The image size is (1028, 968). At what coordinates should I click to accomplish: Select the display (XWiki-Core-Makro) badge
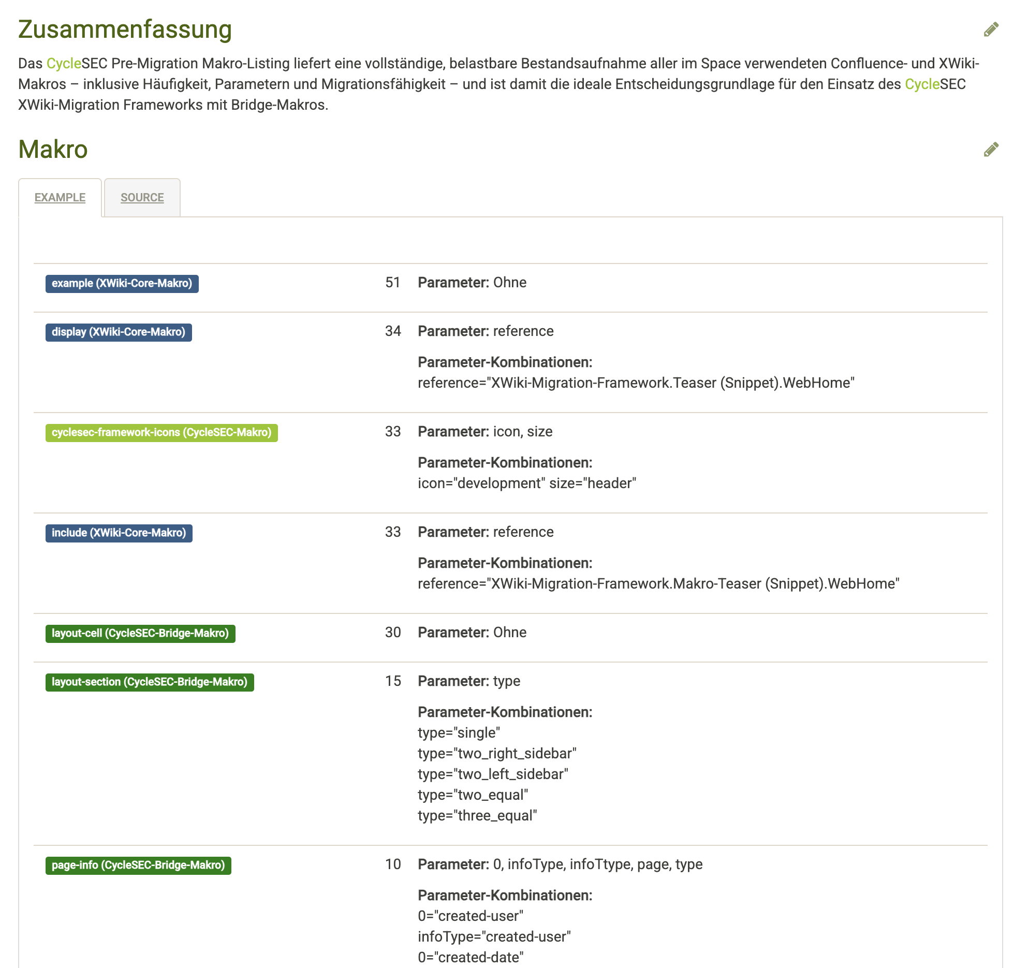[119, 332]
